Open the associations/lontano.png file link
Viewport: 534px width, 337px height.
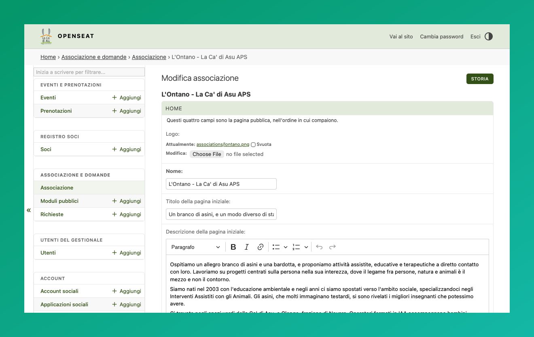(x=223, y=144)
